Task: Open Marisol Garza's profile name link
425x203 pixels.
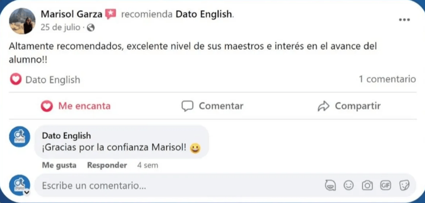Action: coord(71,15)
